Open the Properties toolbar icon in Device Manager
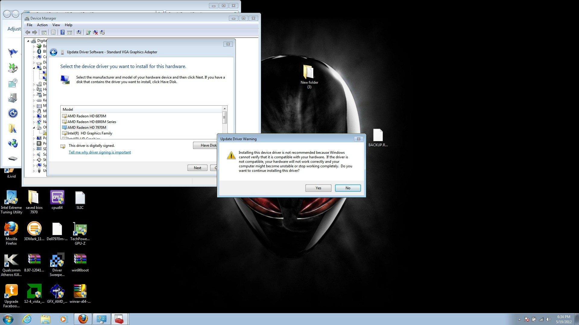Image resolution: width=579 pixels, height=325 pixels. 53,32
